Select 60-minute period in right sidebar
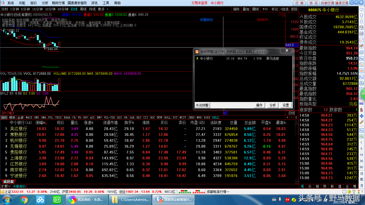This screenshot has height=205, width=365. (362, 167)
